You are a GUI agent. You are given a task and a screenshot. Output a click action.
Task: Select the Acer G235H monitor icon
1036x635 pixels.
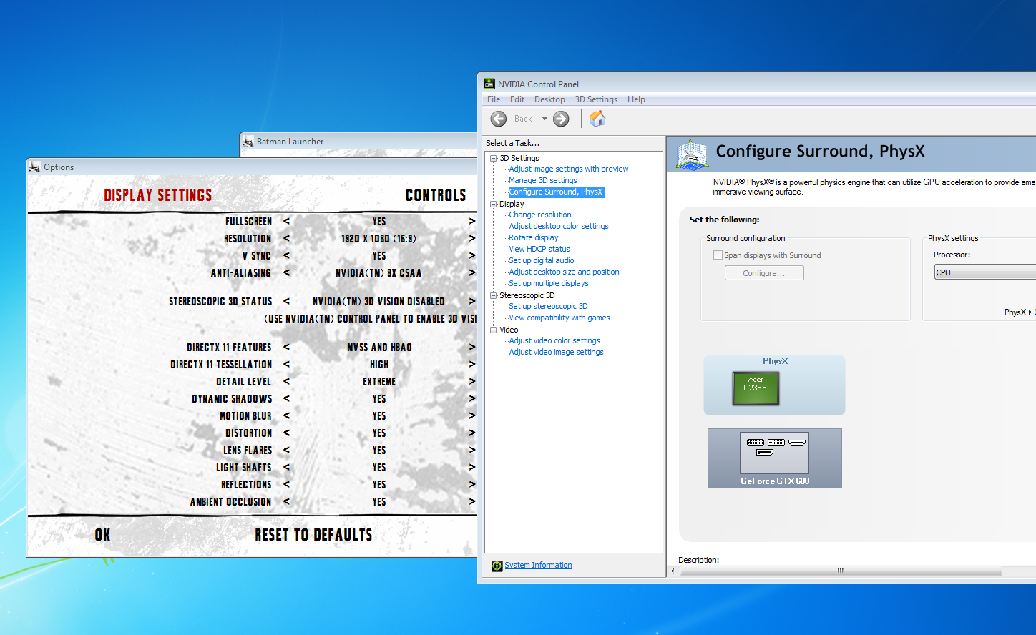(x=756, y=388)
